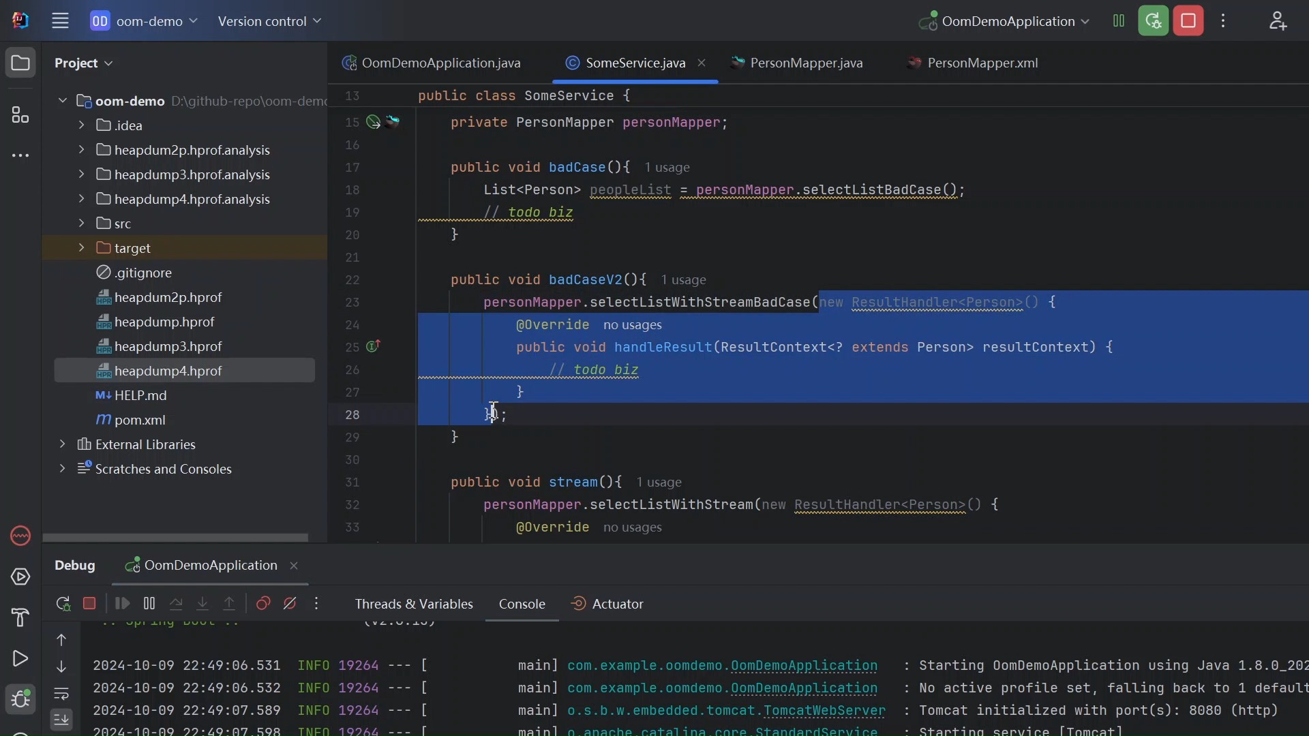Scroll the console output area downward
Image resolution: width=1309 pixels, height=736 pixels.
pos(60,666)
